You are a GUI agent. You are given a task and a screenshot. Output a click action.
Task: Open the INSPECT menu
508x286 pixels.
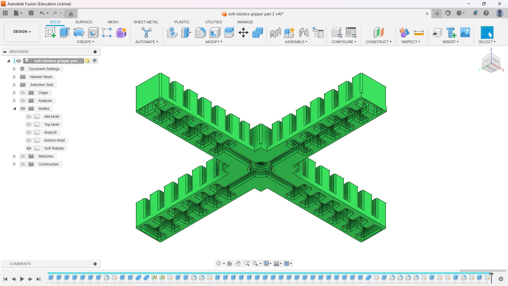pyautogui.click(x=410, y=42)
